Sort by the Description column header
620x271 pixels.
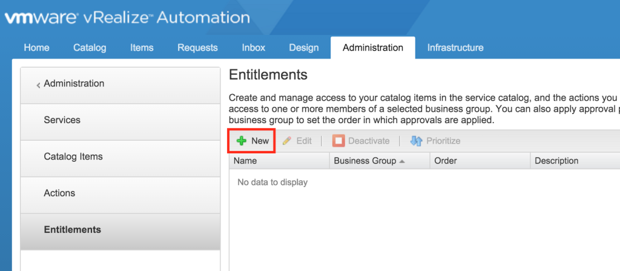click(575, 161)
